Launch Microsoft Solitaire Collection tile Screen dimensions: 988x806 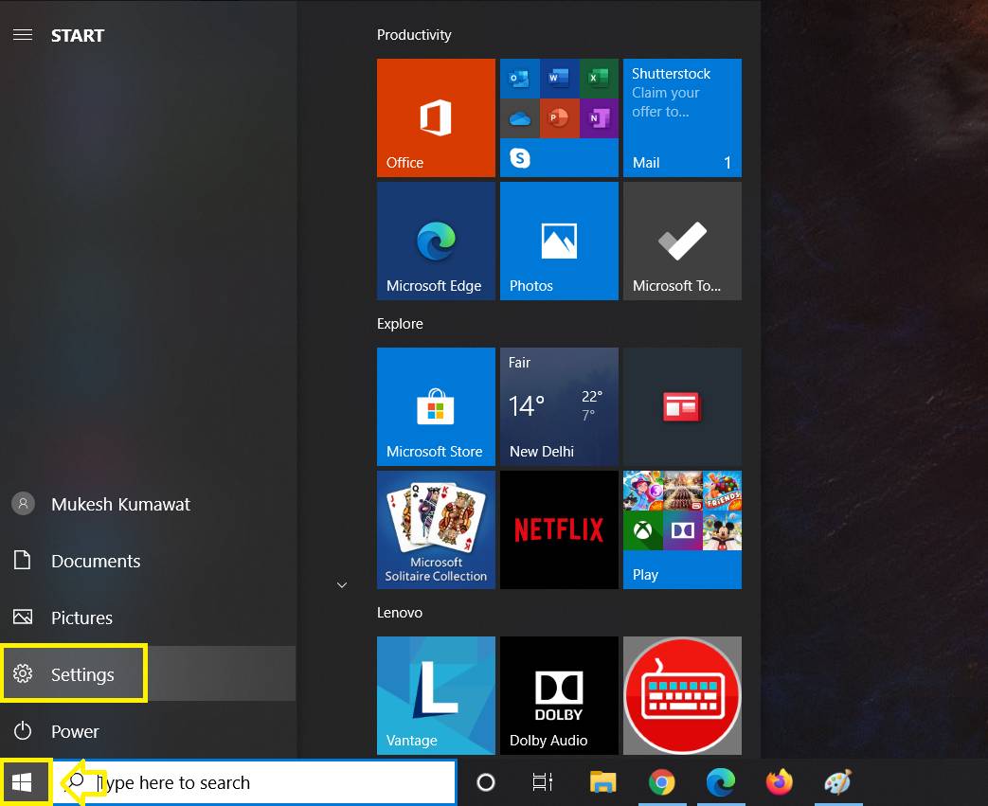436,529
